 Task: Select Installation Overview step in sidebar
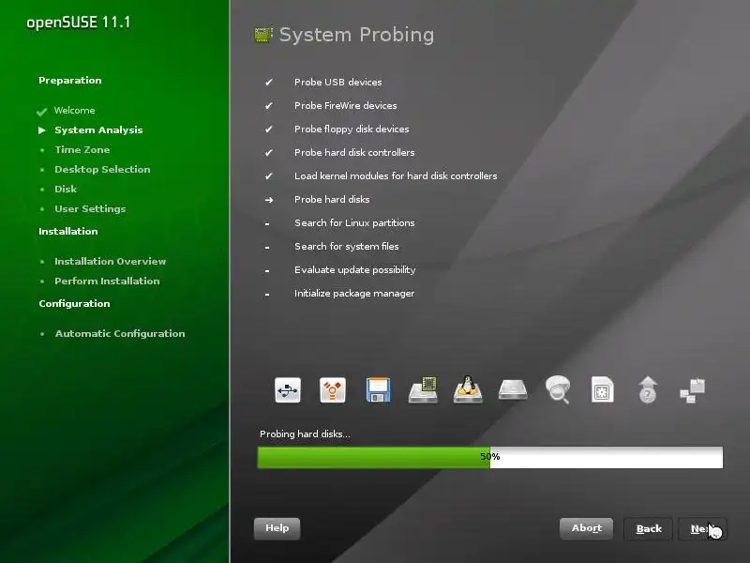(x=110, y=262)
